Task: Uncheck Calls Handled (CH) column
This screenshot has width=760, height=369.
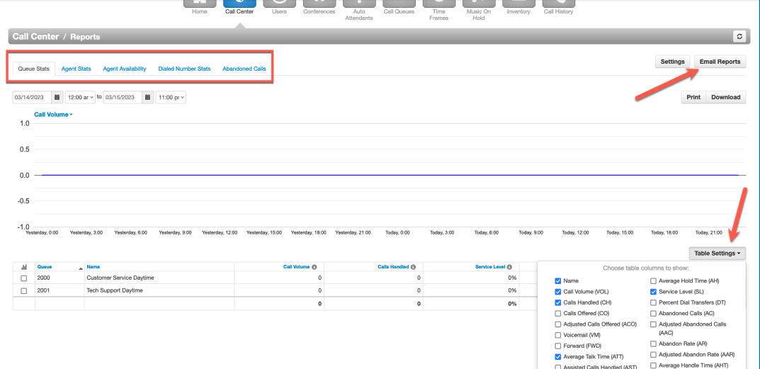Action: pyautogui.click(x=558, y=302)
